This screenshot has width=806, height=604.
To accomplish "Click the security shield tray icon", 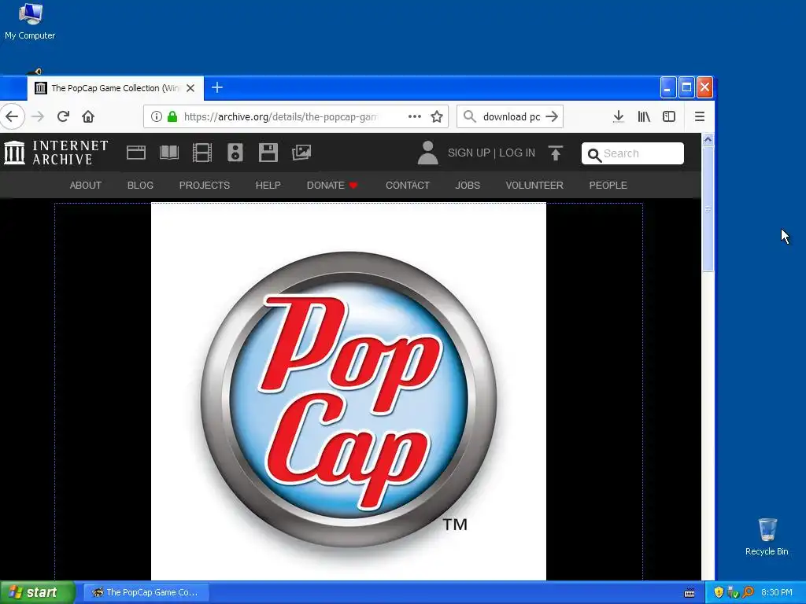I will click(x=719, y=592).
